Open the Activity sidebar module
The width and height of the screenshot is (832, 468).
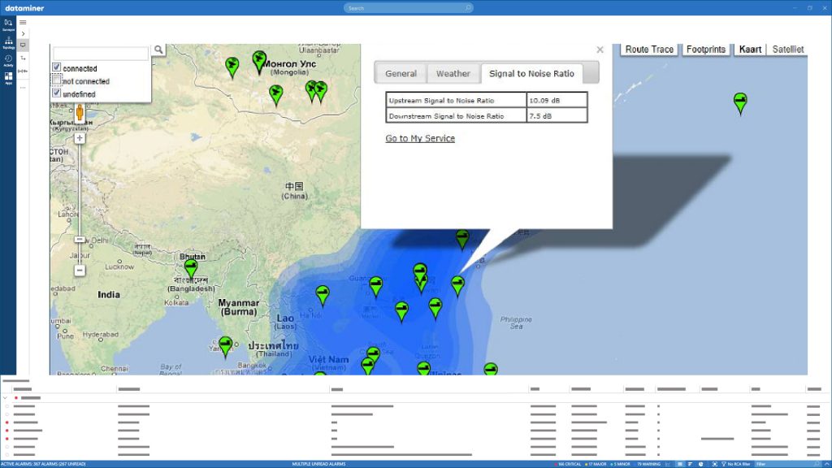(x=8, y=60)
